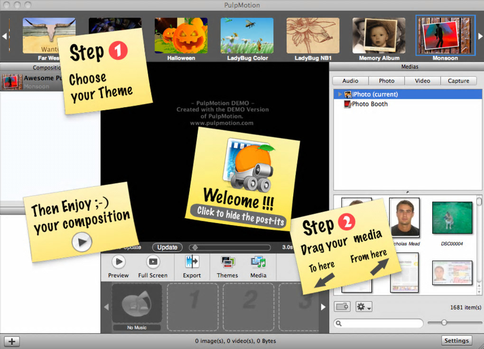Pick the Memory Album theme
The height and width of the screenshot is (349, 484).
pos(379,35)
